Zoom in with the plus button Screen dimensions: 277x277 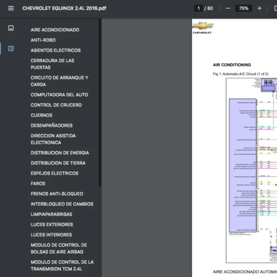(x=259, y=8)
